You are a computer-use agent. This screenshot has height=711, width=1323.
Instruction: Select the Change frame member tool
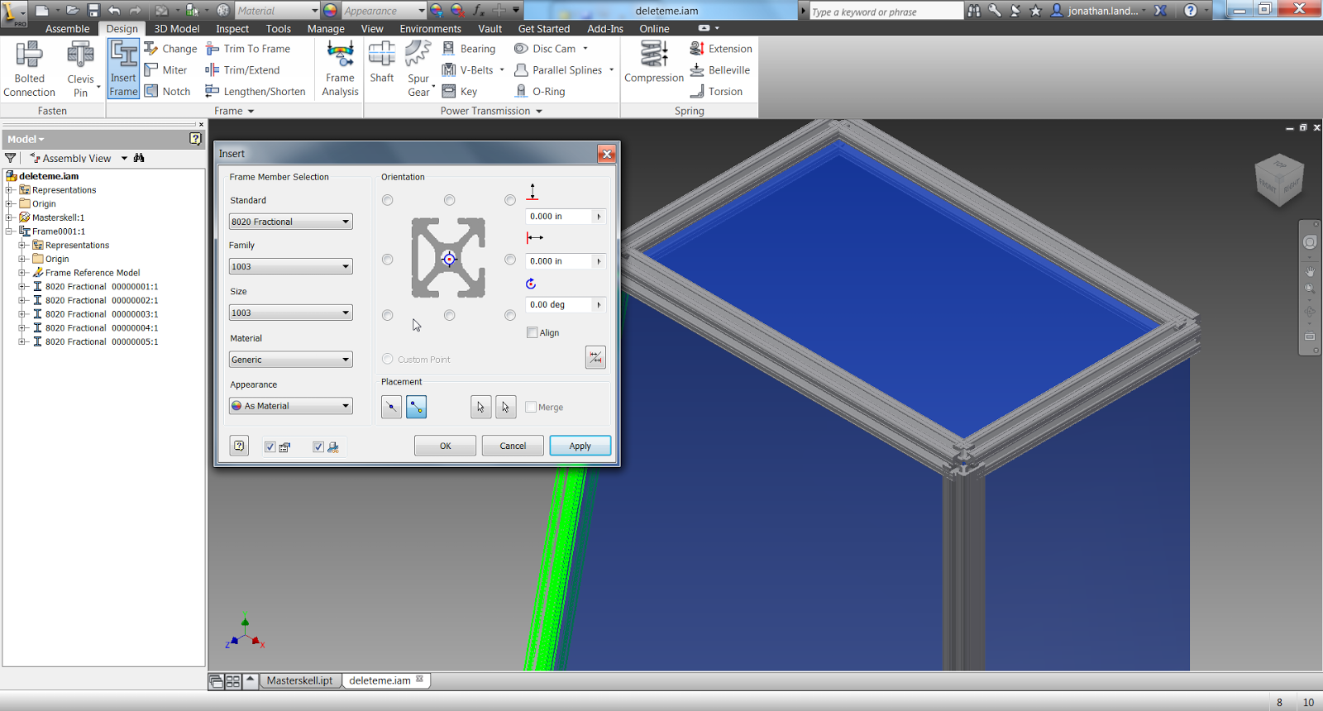click(170, 49)
